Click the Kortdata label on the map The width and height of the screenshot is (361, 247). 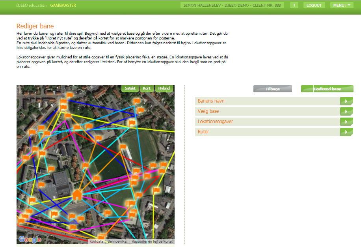point(96,241)
